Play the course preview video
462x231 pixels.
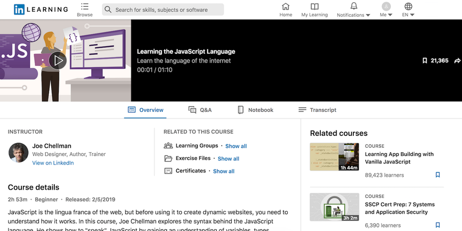coord(58,60)
